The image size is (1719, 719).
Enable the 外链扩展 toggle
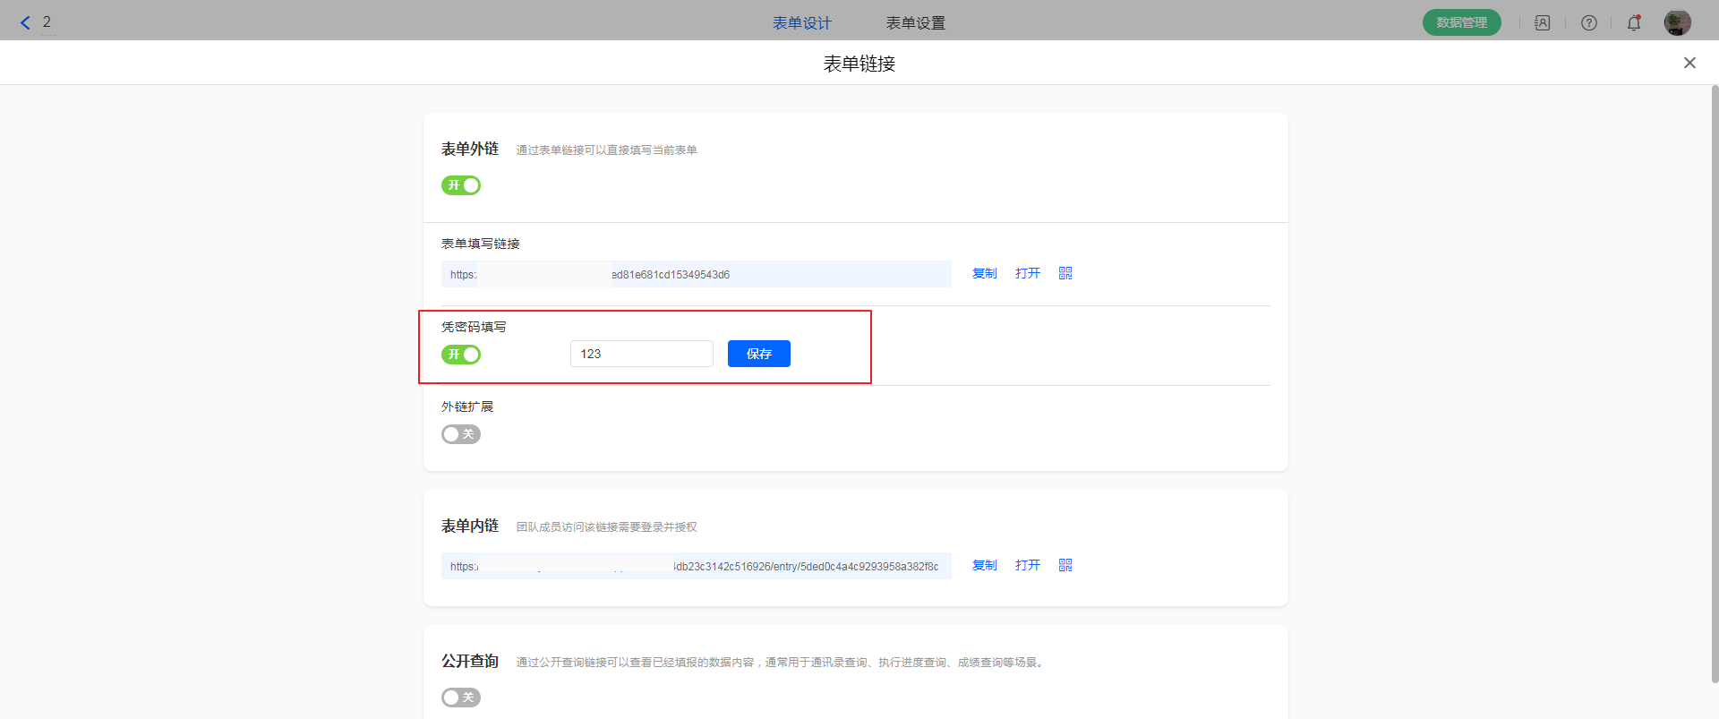tap(461, 434)
